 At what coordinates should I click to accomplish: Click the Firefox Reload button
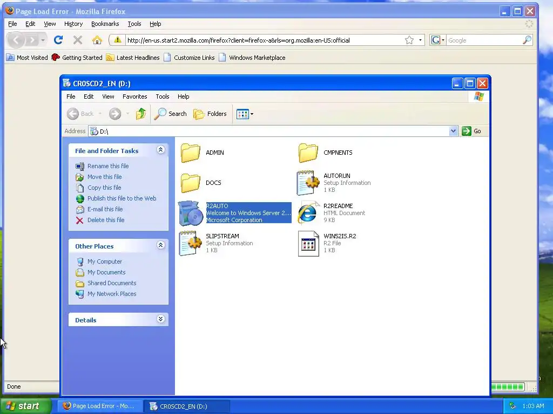click(58, 40)
